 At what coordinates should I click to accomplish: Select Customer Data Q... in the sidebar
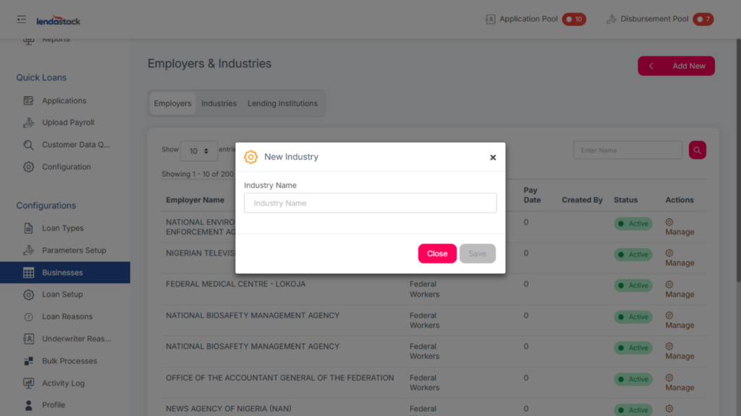(75, 145)
